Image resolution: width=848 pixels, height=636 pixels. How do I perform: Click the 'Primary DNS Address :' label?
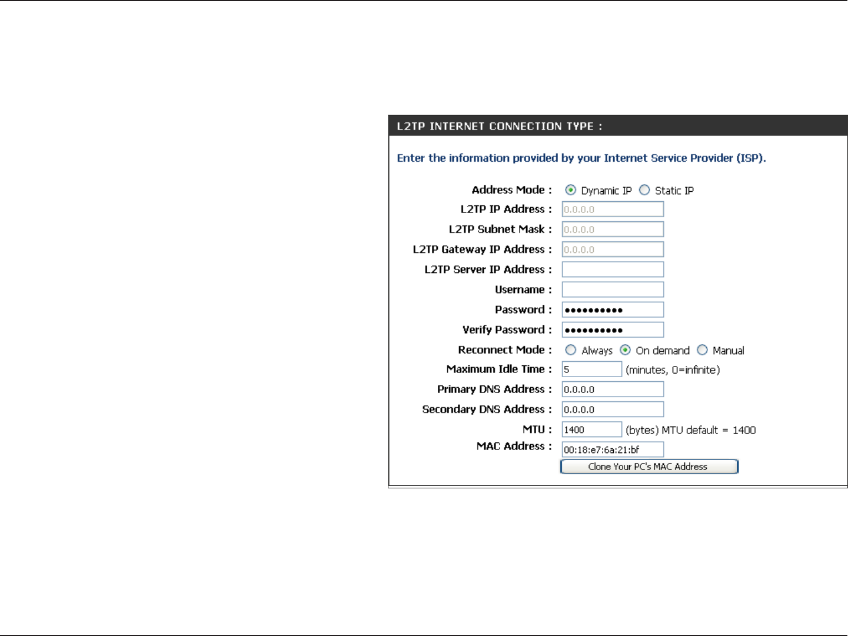pyautogui.click(x=494, y=389)
